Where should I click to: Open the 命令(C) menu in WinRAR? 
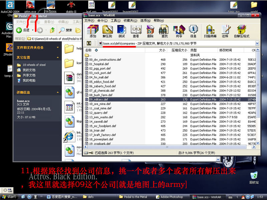[102, 21]
